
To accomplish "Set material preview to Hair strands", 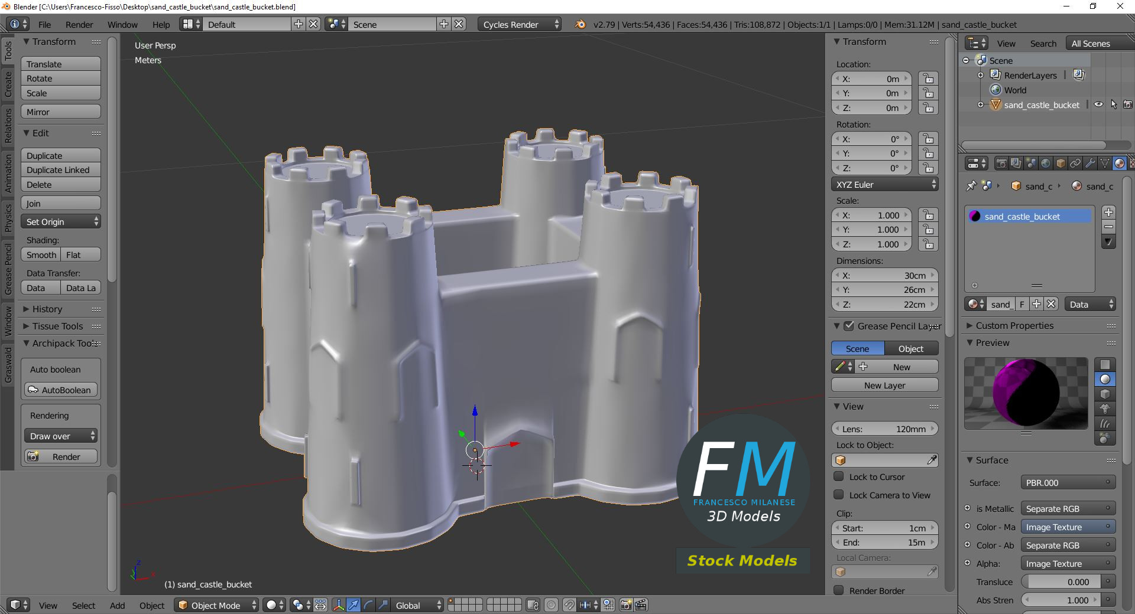I will [x=1105, y=423].
